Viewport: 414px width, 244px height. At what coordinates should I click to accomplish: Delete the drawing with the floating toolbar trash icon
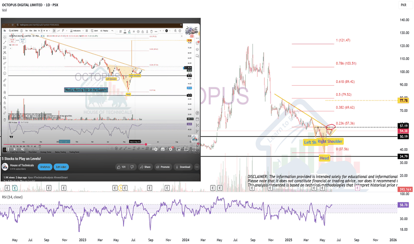click(x=151, y=31)
